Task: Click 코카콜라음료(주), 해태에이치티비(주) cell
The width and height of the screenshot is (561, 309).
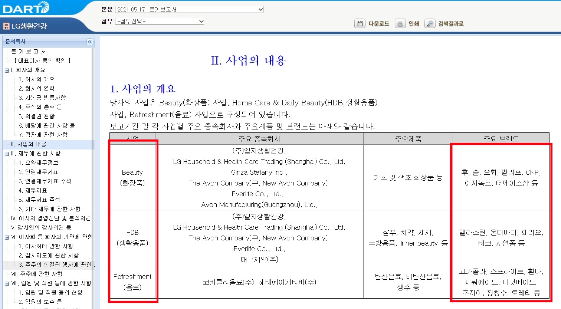Action: (x=259, y=282)
